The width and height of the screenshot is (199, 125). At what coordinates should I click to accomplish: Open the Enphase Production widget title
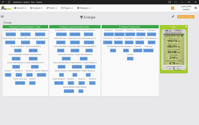(x=130, y=27)
